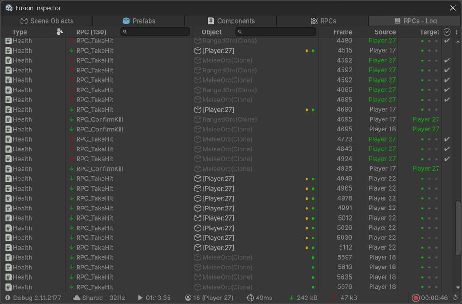Click the reset arrow icon after 00:00:46

coord(456,298)
